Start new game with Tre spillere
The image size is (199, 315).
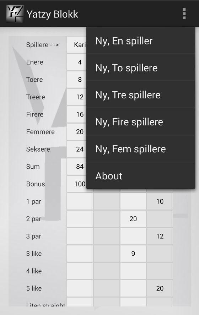tap(141, 95)
